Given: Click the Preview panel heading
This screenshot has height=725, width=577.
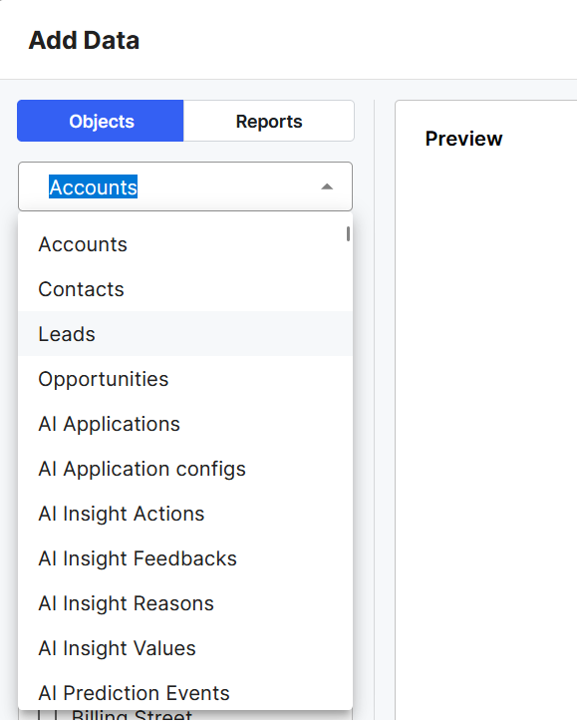Looking at the screenshot, I should coord(463,139).
